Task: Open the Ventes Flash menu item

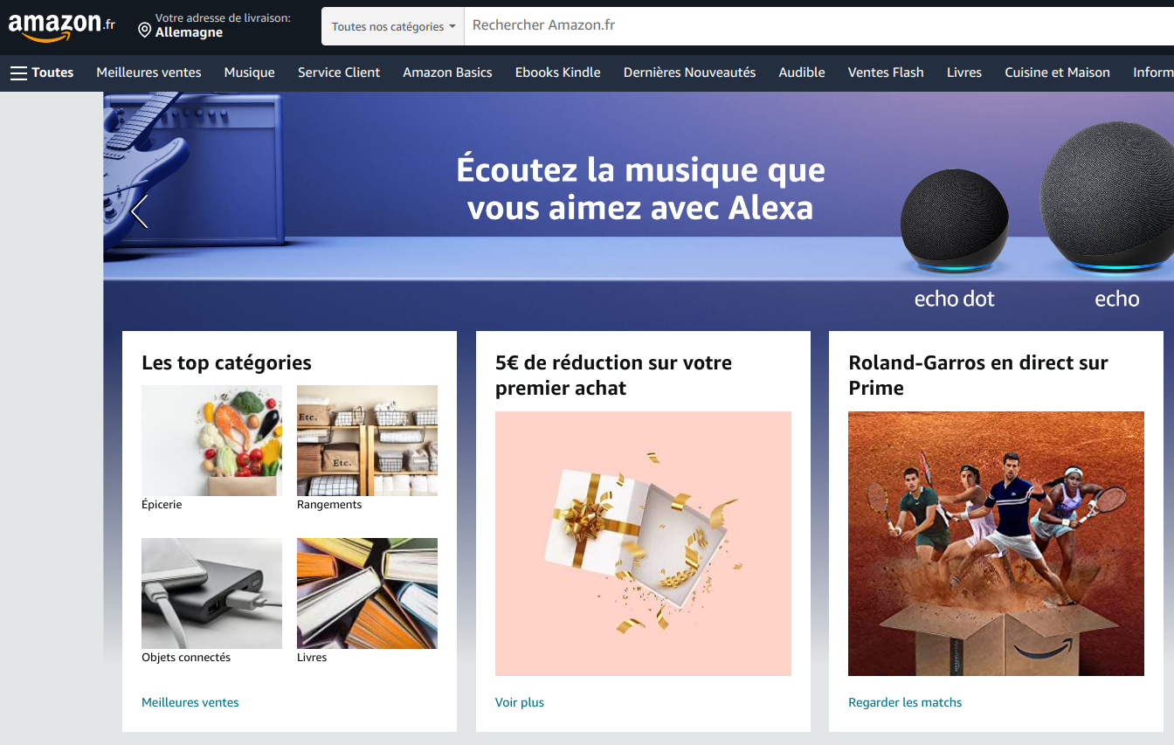Action: (x=886, y=72)
